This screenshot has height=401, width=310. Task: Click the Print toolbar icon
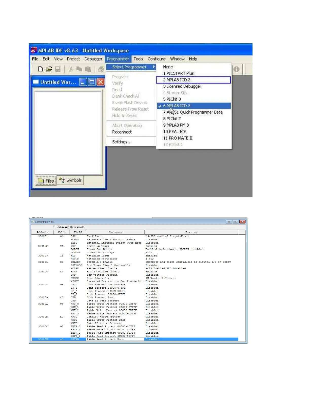pos(101,69)
